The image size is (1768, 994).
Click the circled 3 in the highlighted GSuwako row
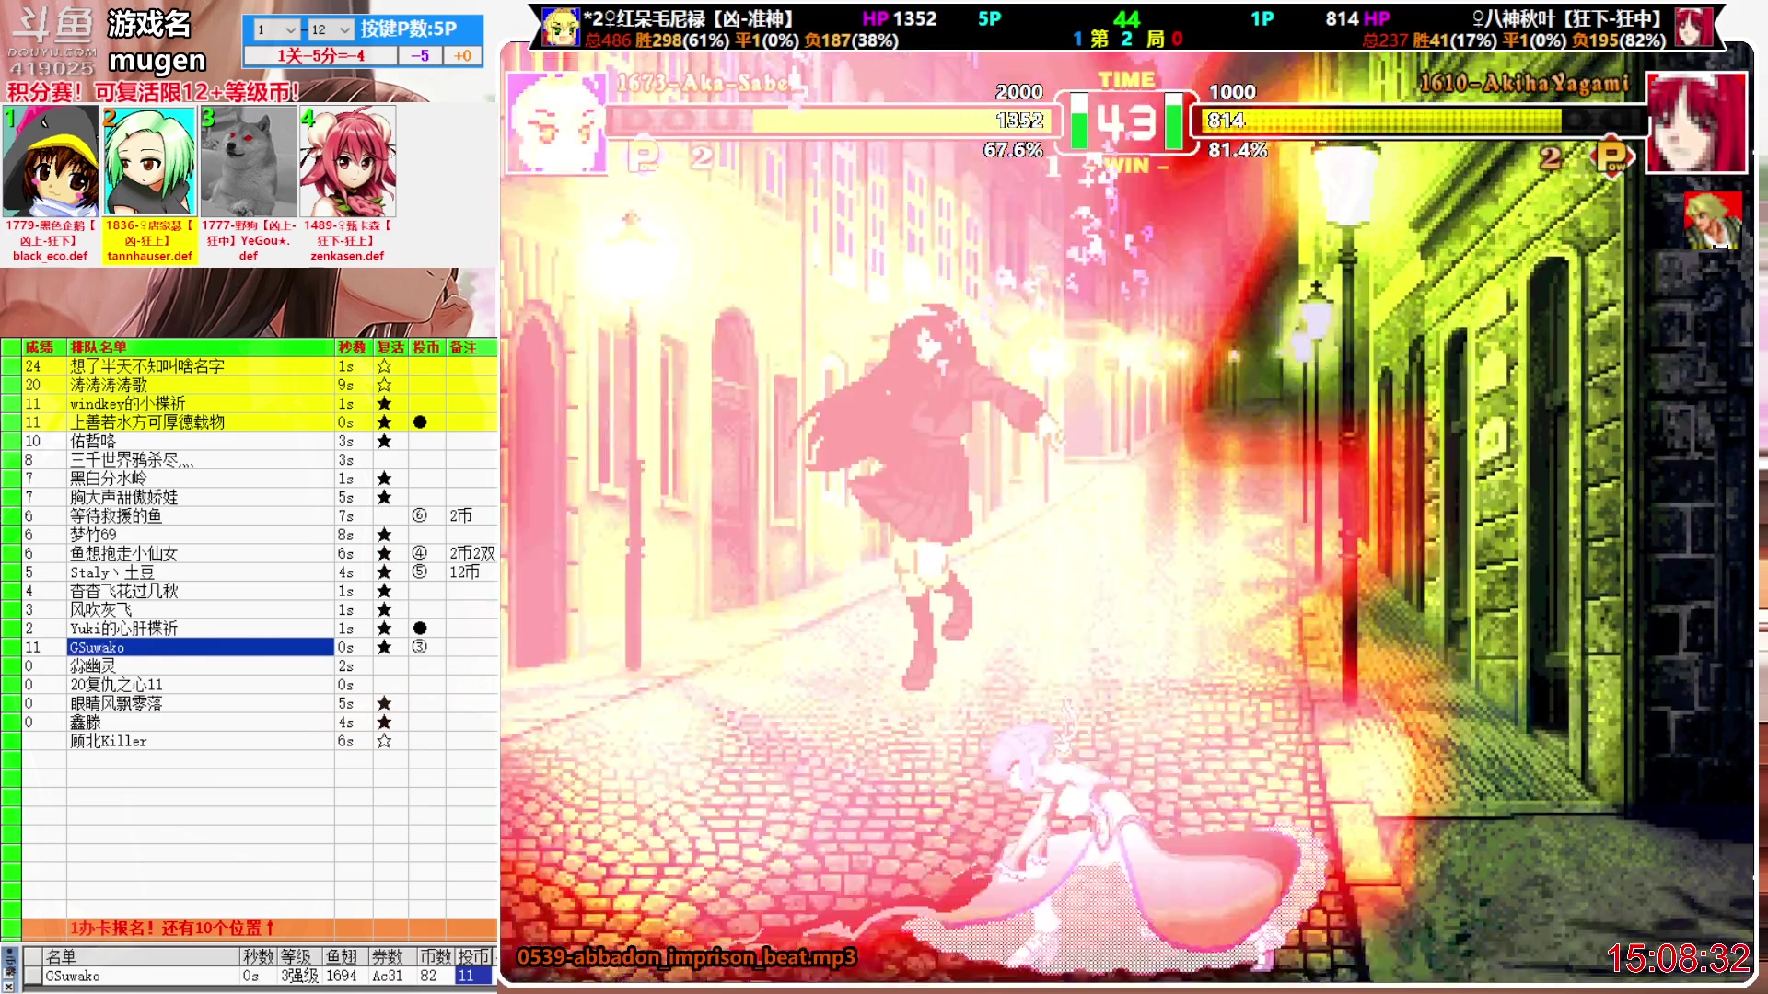419,647
